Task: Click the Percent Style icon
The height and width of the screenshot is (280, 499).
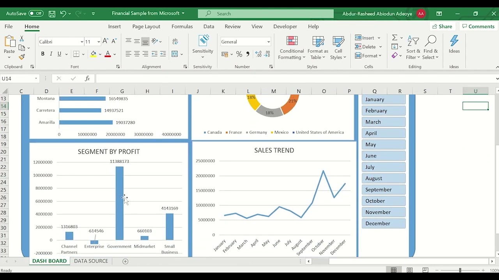Action: (x=239, y=54)
